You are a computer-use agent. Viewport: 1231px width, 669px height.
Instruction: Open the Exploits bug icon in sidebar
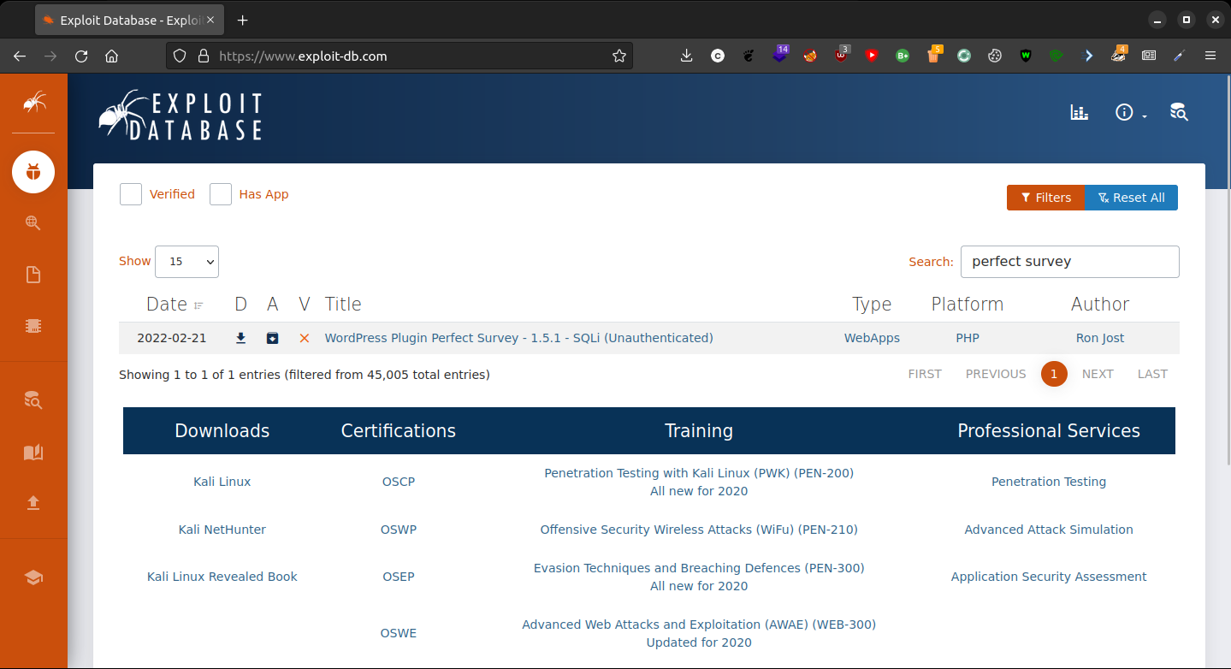pos(33,172)
